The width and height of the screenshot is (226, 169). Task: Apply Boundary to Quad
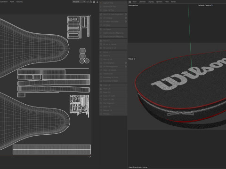tap(113, 81)
